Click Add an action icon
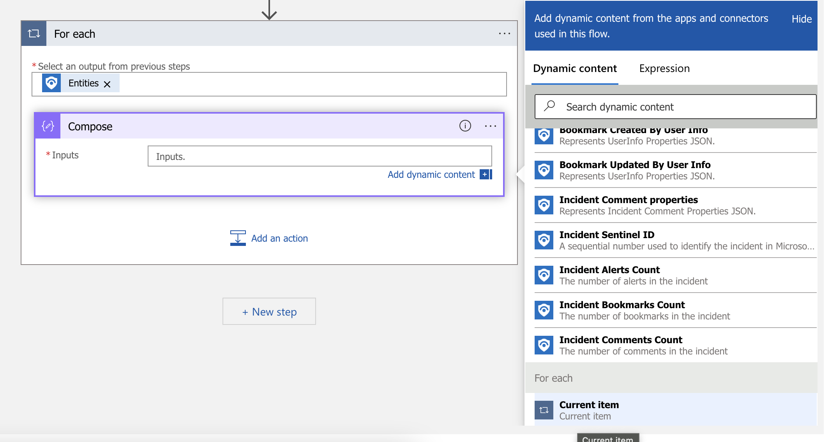The height and width of the screenshot is (442, 837). [238, 238]
